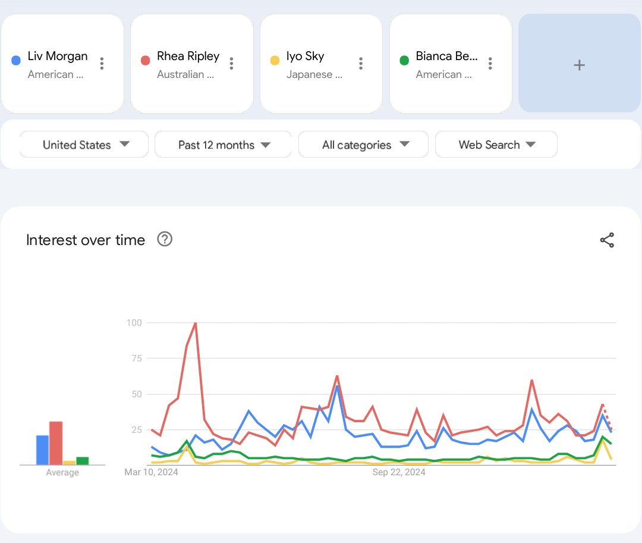Click the red dot for Rhea Ripley

point(146,61)
